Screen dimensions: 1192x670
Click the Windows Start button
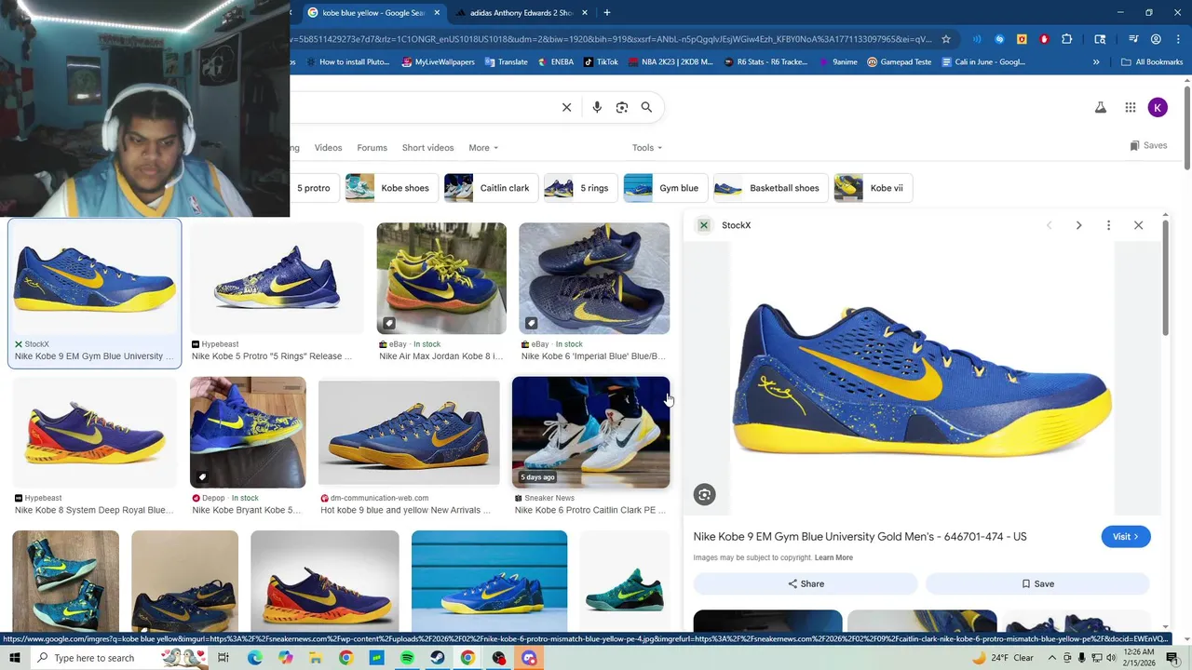point(14,658)
